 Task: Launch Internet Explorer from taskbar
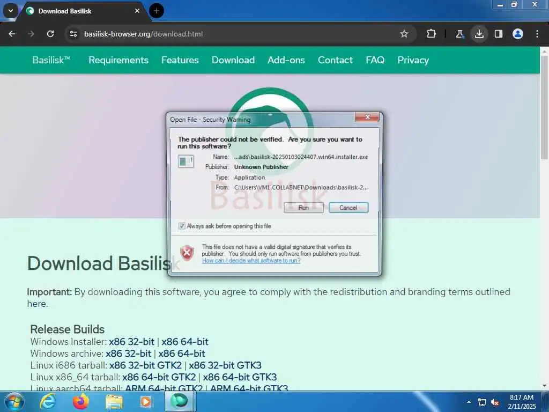[47, 402]
